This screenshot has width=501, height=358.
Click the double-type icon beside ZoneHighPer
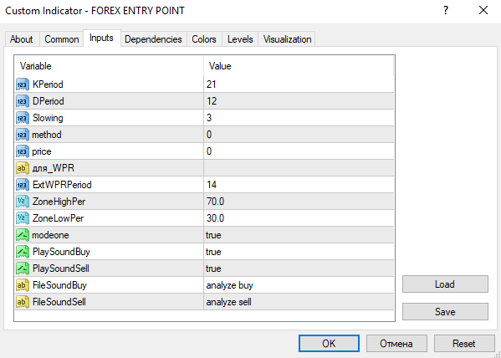(23, 202)
